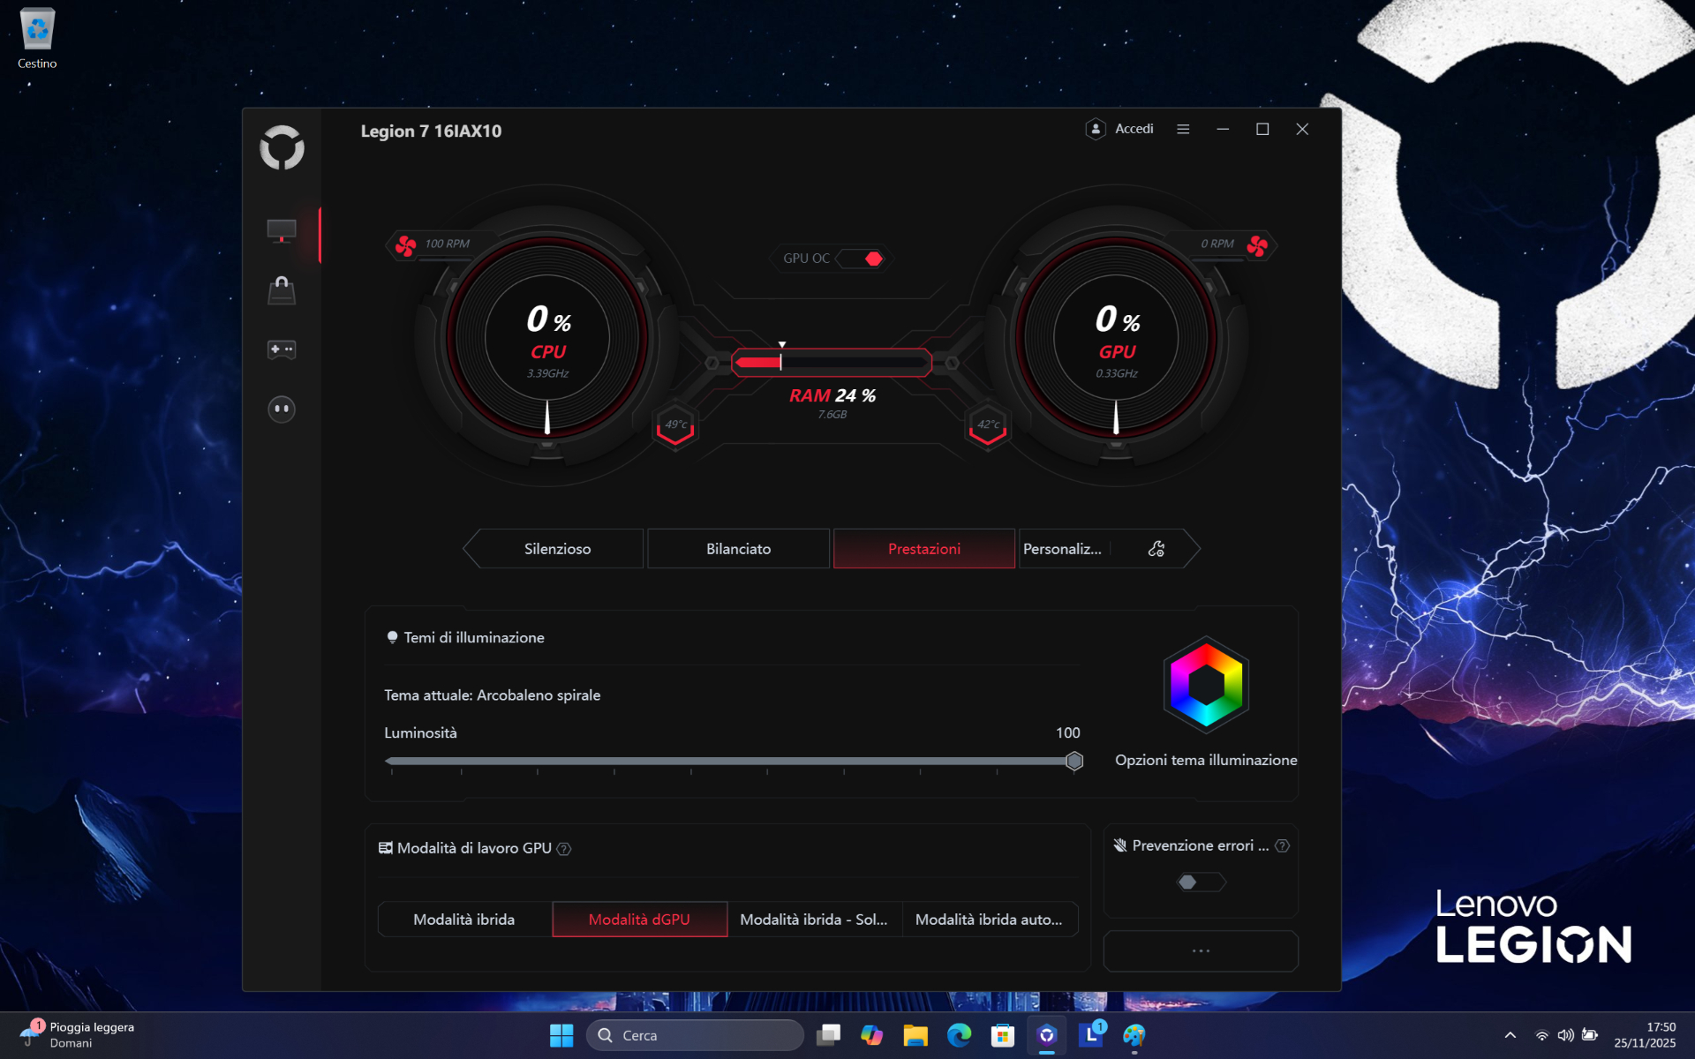Select Modalità ibrida GPU mode
Image resolution: width=1695 pixels, height=1059 pixels.
[464, 920]
